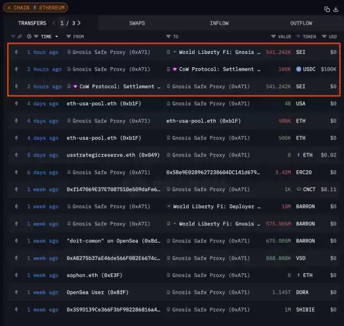Toggle TIME column sort arrow
Viewport: 344px width, 326px height.
coord(57,37)
